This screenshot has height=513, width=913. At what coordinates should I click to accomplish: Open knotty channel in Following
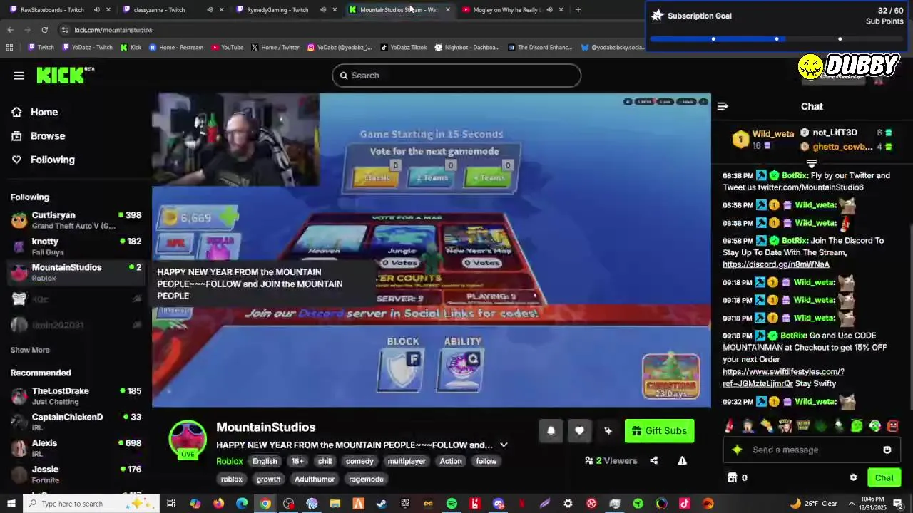point(76,247)
